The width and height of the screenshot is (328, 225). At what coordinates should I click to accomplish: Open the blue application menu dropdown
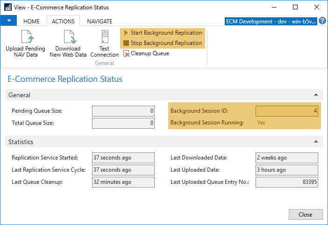click(x=9, y=21)
